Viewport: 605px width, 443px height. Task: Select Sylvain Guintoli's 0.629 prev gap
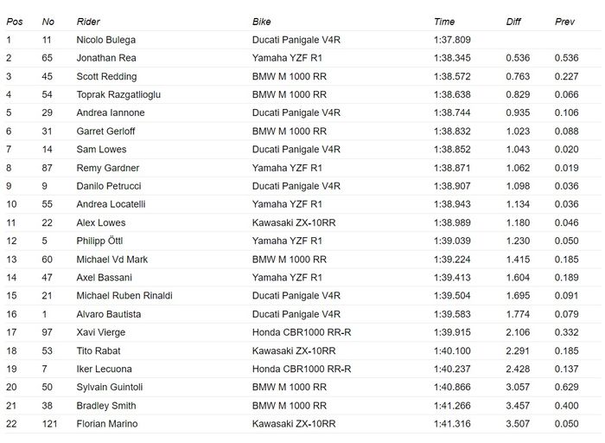568,388
